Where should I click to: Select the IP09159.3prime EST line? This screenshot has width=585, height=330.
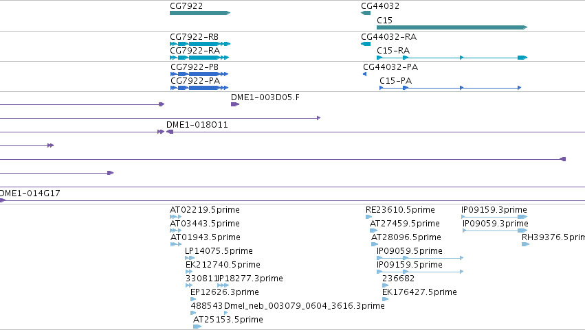(x=494, y=217)
